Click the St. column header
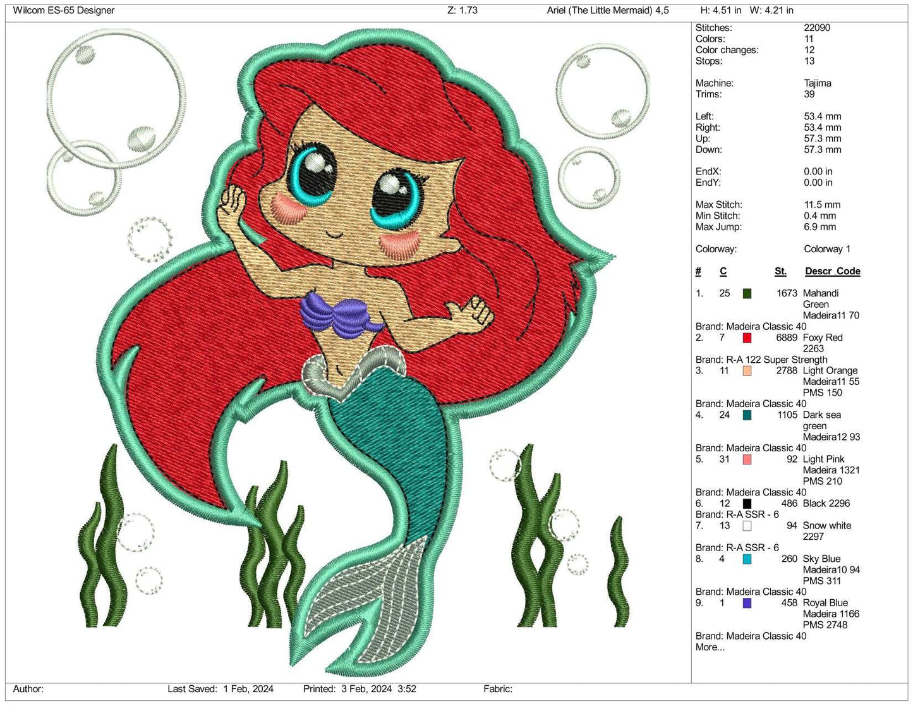 780,271
